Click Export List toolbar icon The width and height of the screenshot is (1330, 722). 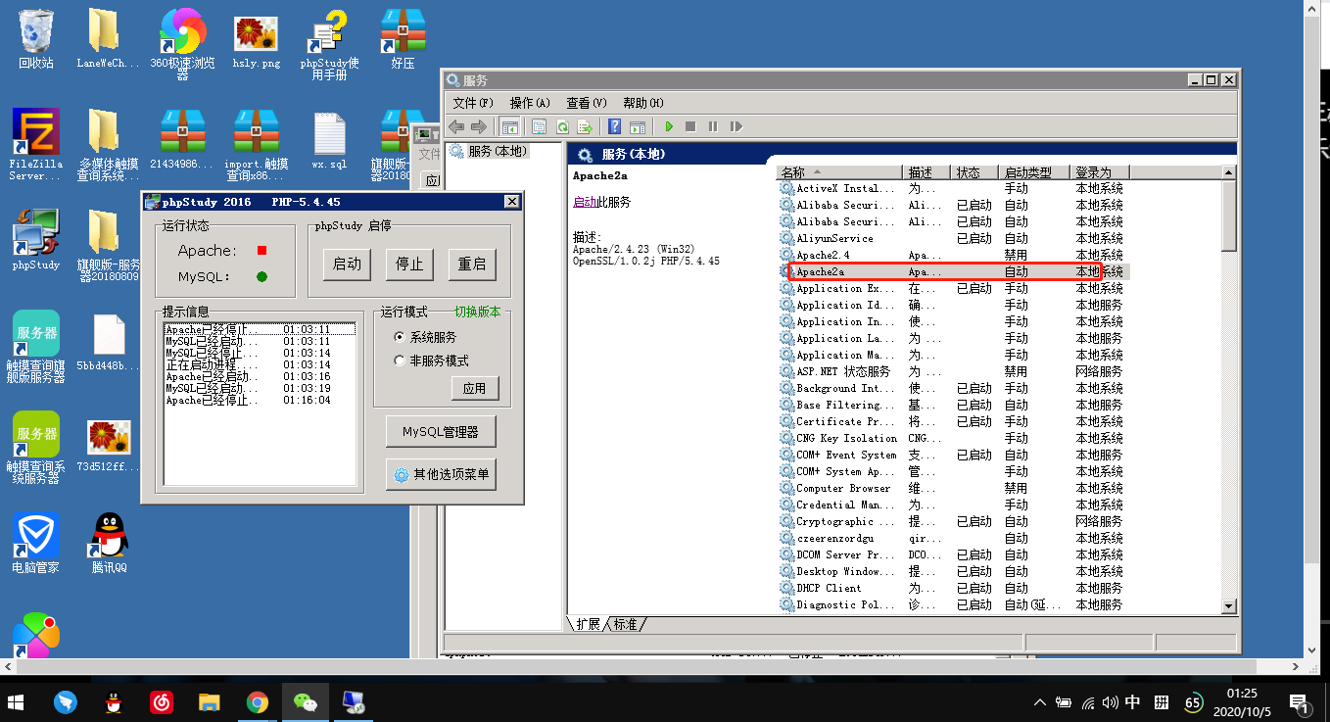tap(585, 126)
